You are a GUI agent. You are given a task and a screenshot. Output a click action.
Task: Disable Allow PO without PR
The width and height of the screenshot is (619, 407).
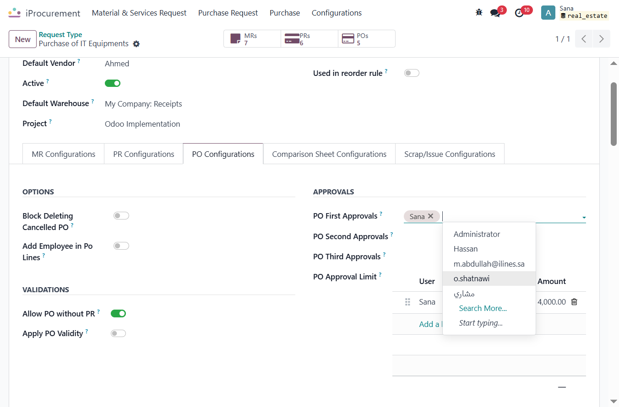click(118, 313)
